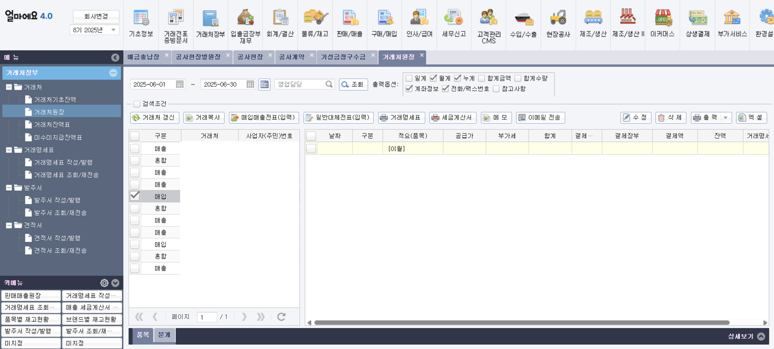This screenshot has height=349, width=774.
Task: Enable the 일계 checkbox
Action: pyautogui.click(x=409, y=78)
